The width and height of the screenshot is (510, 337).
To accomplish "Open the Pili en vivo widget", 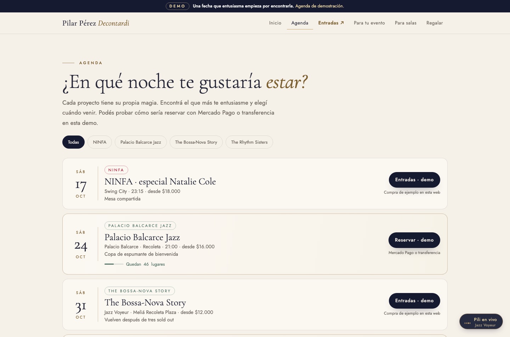I will pyautogui.click(x=481, y=322).
